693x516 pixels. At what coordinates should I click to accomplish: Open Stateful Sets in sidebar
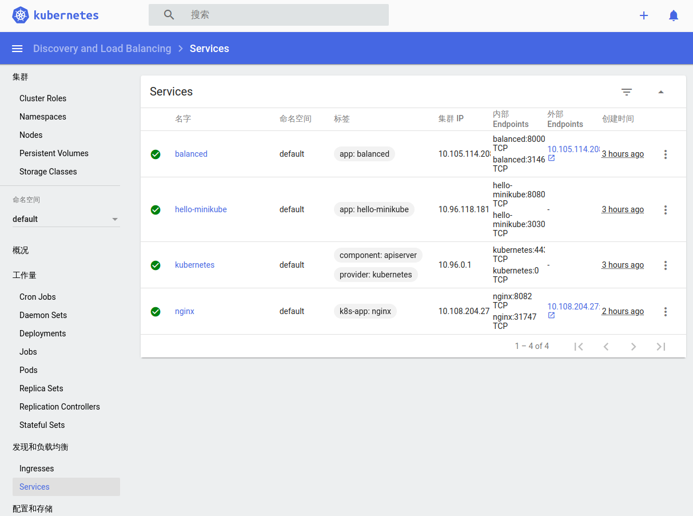[42, 425]
